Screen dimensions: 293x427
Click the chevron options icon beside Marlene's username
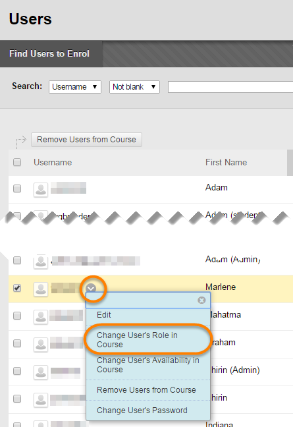tap(91, 288)
